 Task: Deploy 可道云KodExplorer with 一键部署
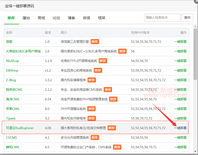tap(180, 128)
